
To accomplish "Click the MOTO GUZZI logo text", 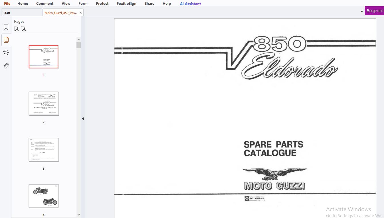I will tap(274, 186).
